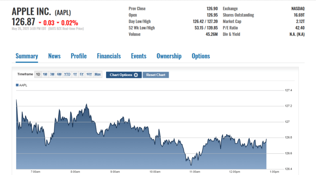Screen dimensions: 316x175
Task: Show the 1Y chart range
Action: click(x=75, y=74)
